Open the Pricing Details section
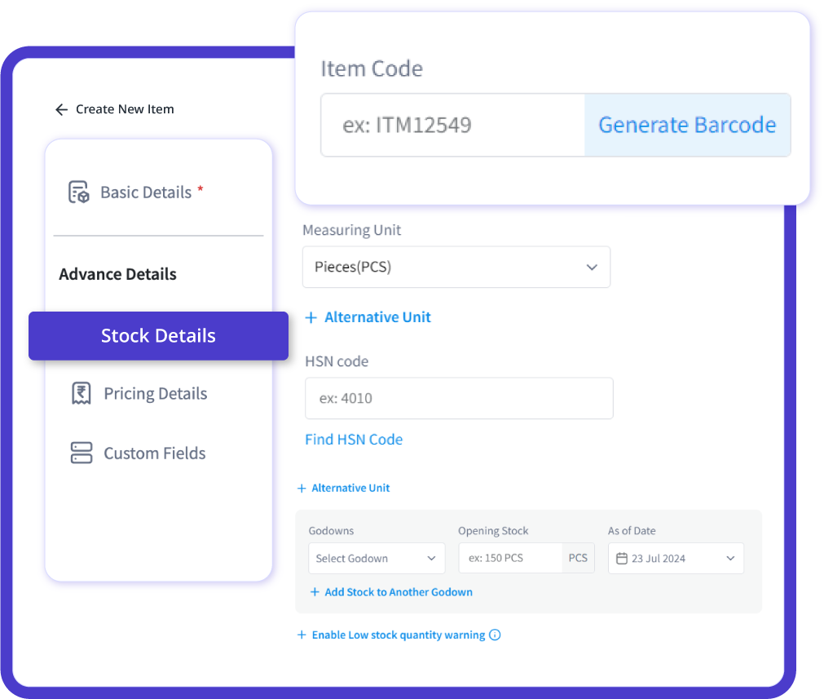The width and height of the screenshot is (824, 699). (155, 393)
